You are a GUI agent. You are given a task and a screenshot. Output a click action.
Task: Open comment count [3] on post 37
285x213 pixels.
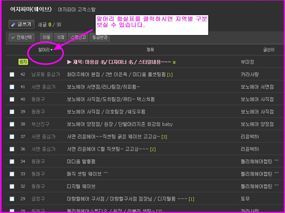point(164,137)
